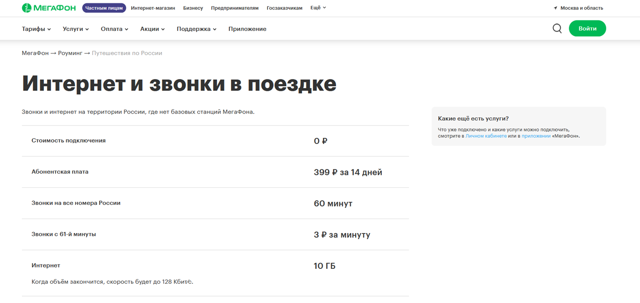Go to Роуминг breadcrumb
640x303 pixels.
pos(70,53)
